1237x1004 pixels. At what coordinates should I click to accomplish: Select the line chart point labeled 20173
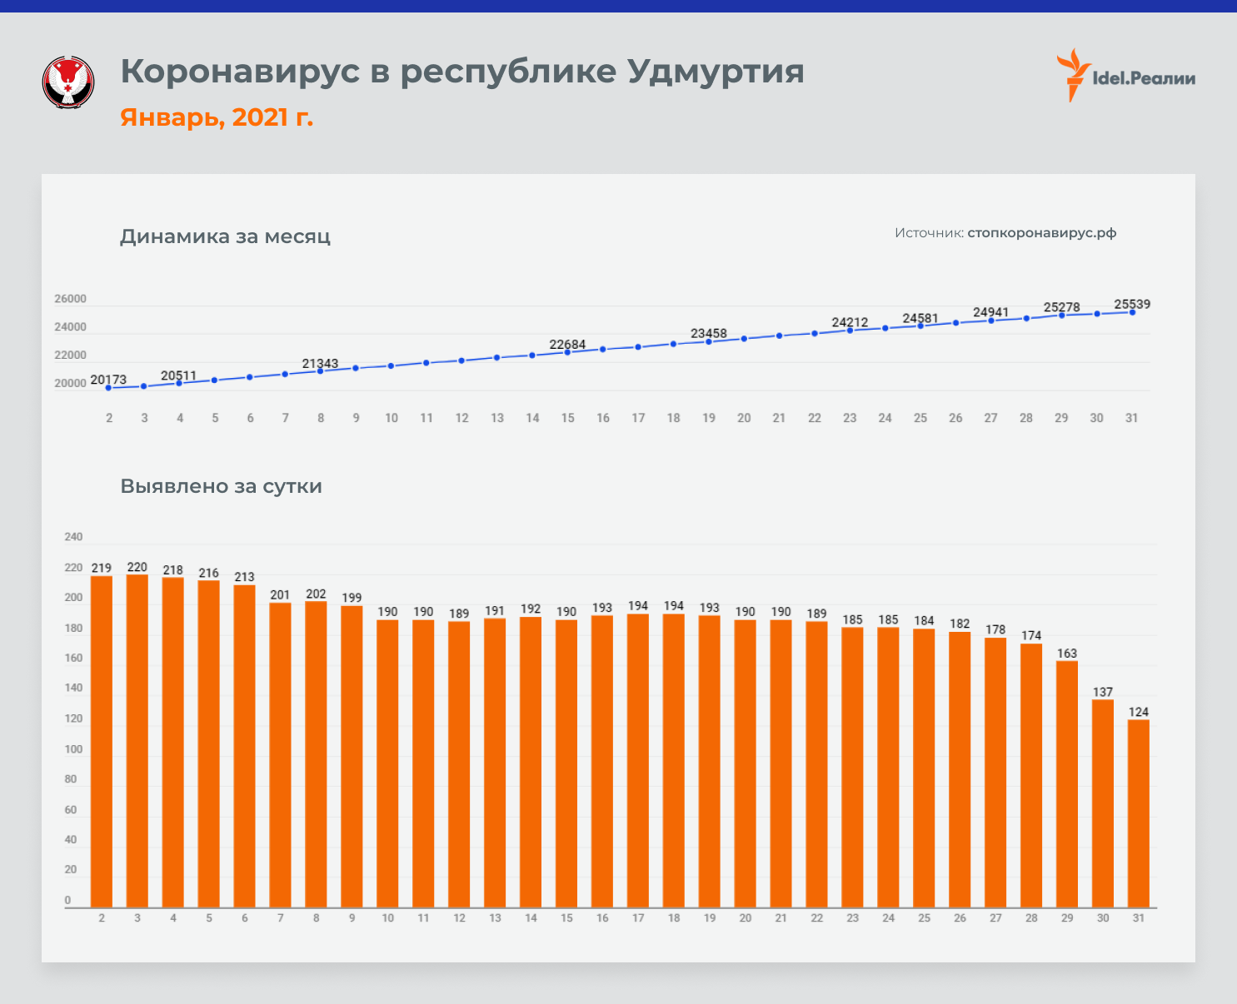point(108,388)
